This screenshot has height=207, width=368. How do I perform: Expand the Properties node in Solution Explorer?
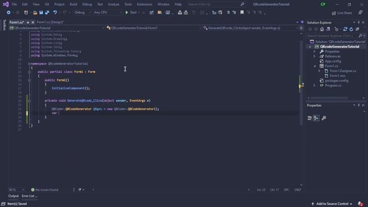[315, 51]
